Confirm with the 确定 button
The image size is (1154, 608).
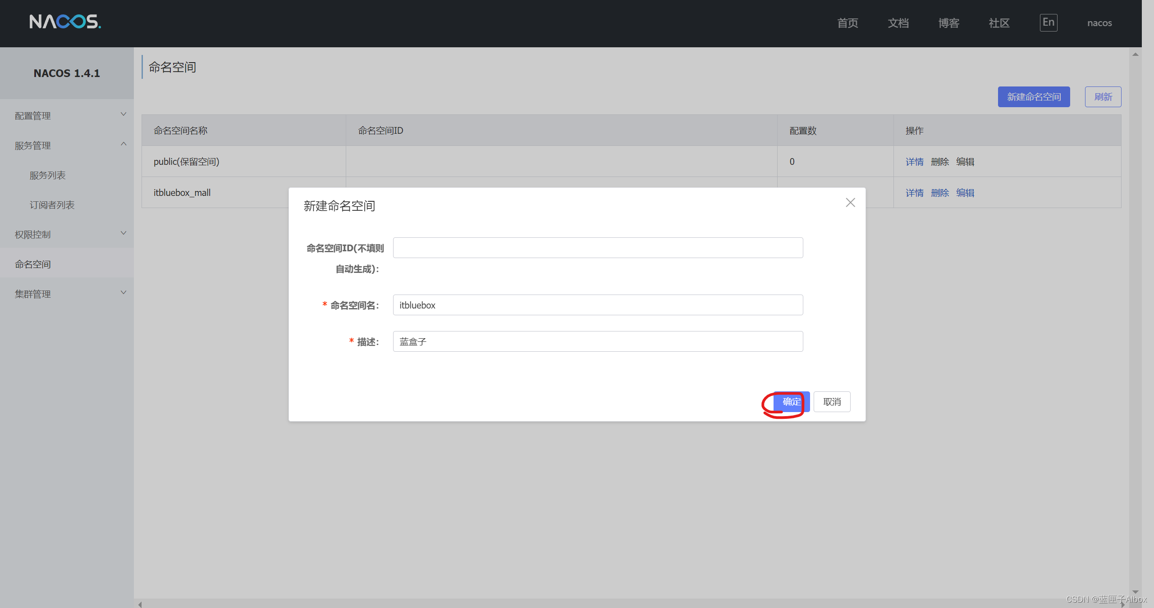tap(792, 402)
